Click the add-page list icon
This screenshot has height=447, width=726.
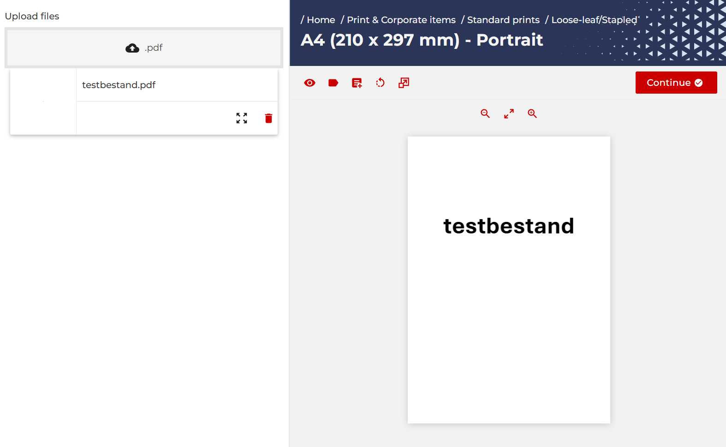357,83
